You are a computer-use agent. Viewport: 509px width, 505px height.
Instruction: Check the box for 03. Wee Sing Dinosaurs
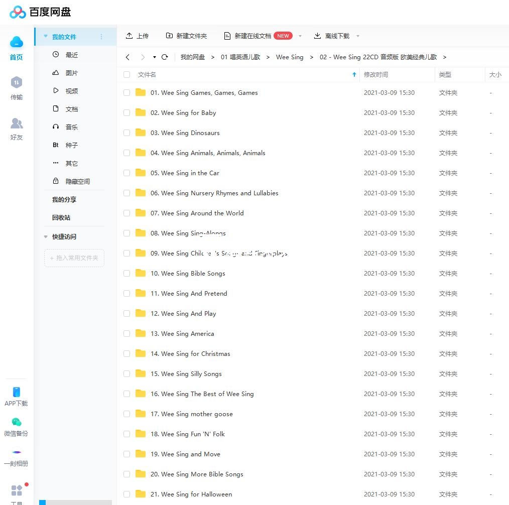126,133
